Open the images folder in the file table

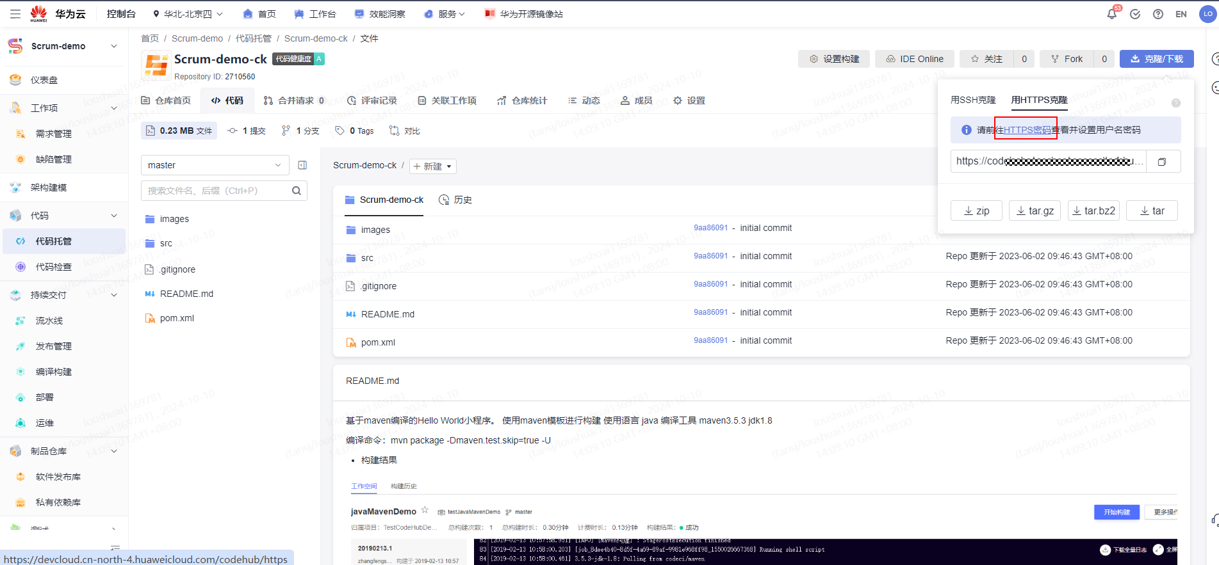[375, 230]
